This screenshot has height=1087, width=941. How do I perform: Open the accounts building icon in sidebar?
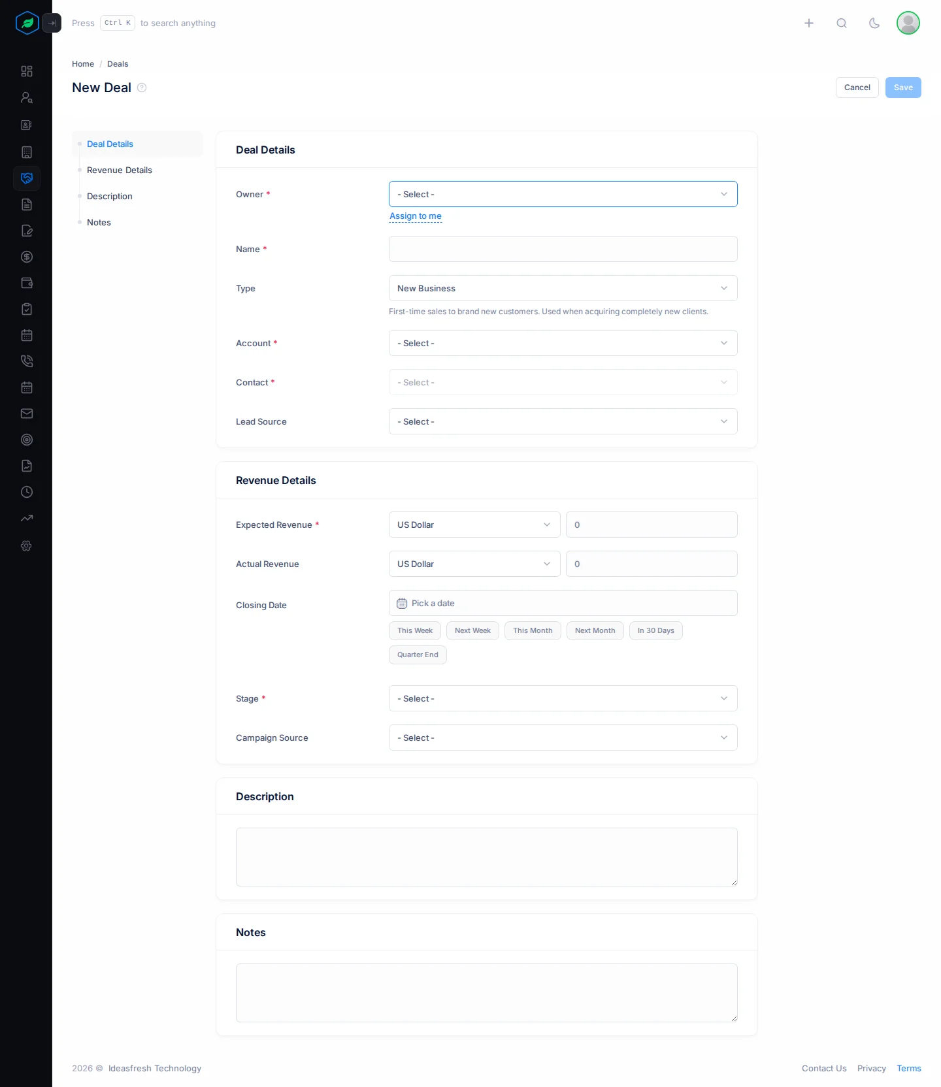point(27,152)
